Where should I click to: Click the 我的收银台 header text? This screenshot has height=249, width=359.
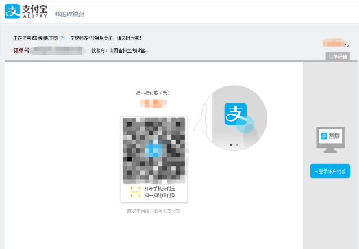coord(70,14)
